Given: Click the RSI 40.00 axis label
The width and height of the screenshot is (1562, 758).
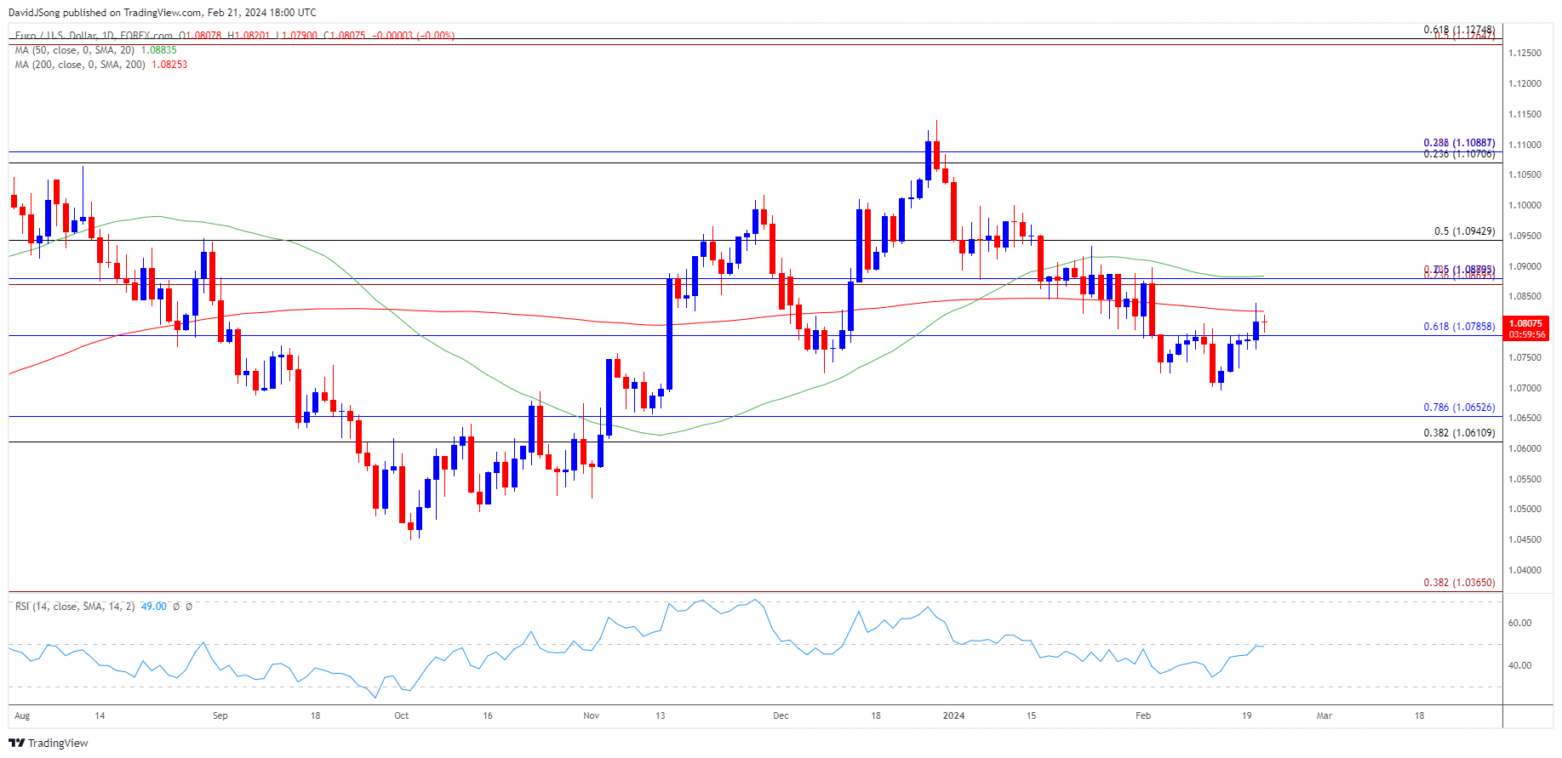Looking at the screenshot, I should [1519, 665].
